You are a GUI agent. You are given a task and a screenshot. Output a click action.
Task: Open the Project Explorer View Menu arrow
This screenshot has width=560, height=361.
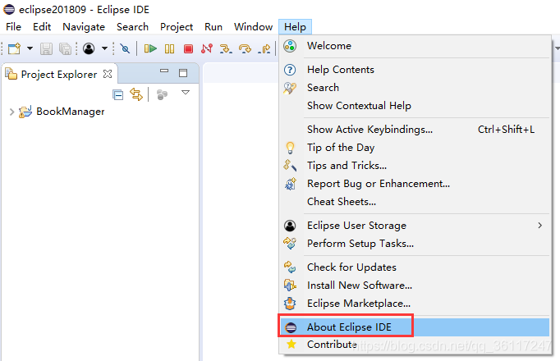point(186,93)
